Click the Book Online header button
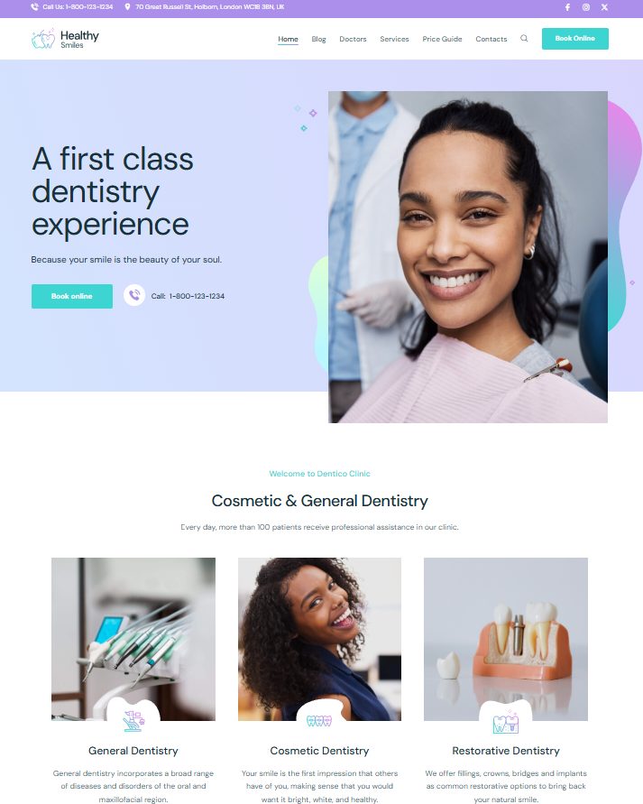The height and width of the screenshot is (804, 643). pos(574,39)
